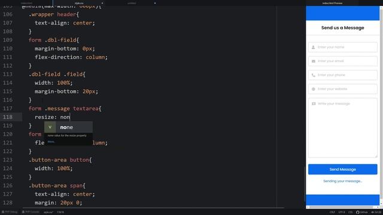Click 'flex-direction: column;' on line 111
Image resolution: width=383 pixels, height=215 pixels.
click(71, 57)
